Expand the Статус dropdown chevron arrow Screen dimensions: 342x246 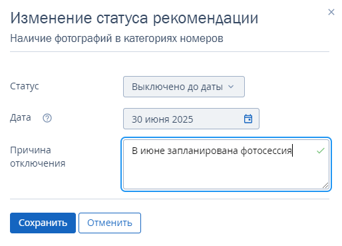[231, 87]
